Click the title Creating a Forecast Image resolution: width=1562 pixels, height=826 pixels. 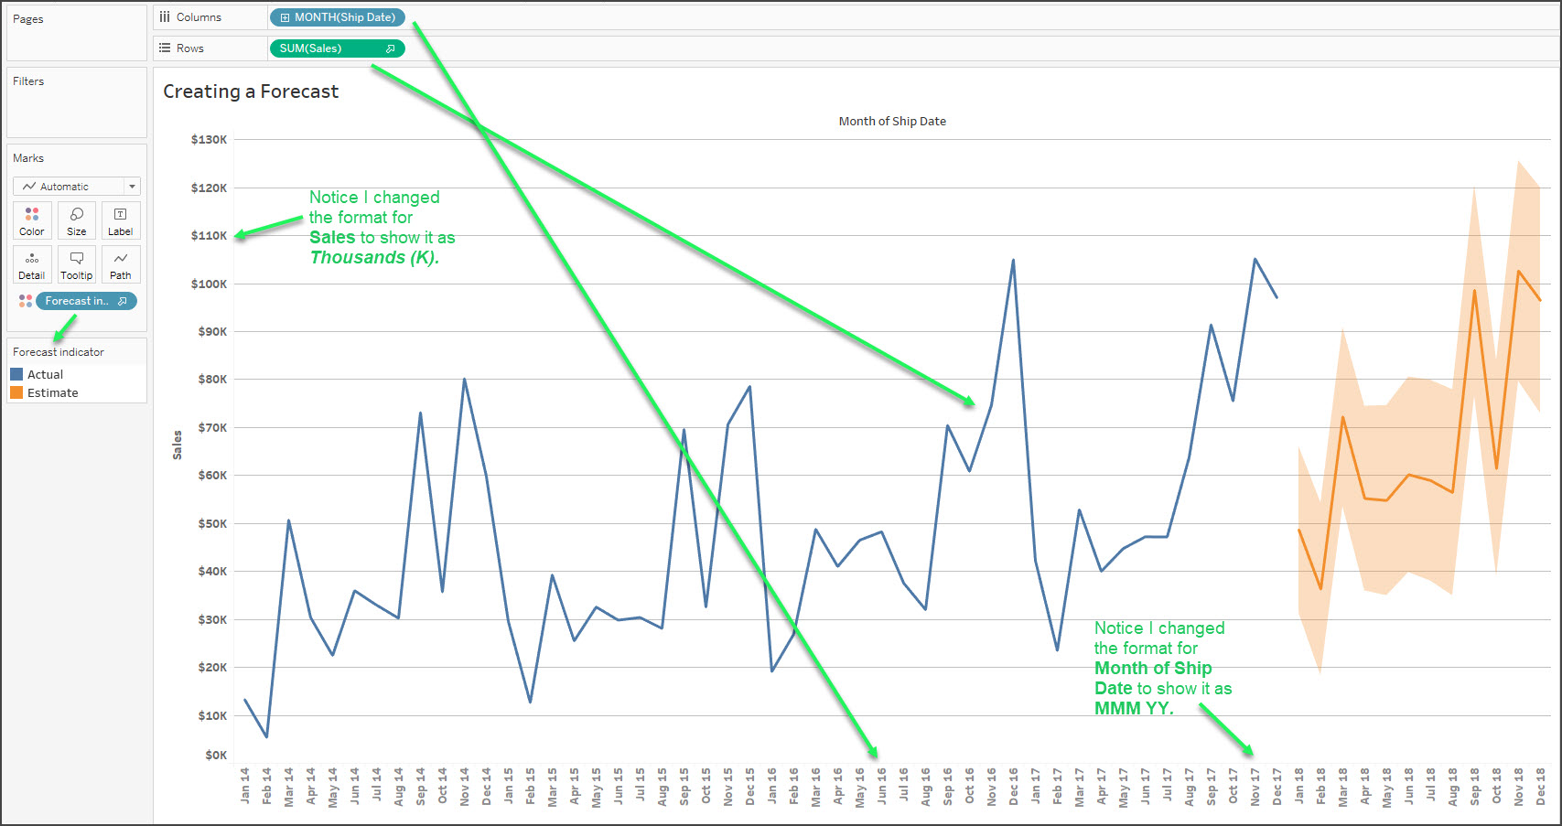pos(252,91)
